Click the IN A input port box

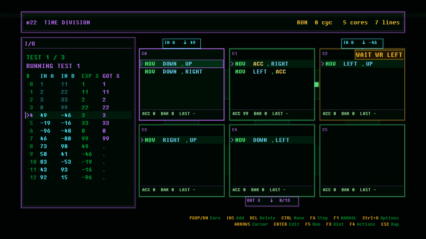182,43
